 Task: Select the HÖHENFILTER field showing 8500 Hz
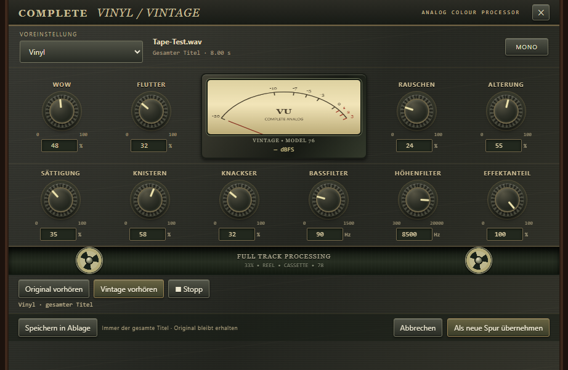point(414,234)
